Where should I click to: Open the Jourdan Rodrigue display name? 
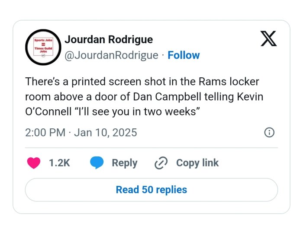pyautogui.click(x=108, y=40)
